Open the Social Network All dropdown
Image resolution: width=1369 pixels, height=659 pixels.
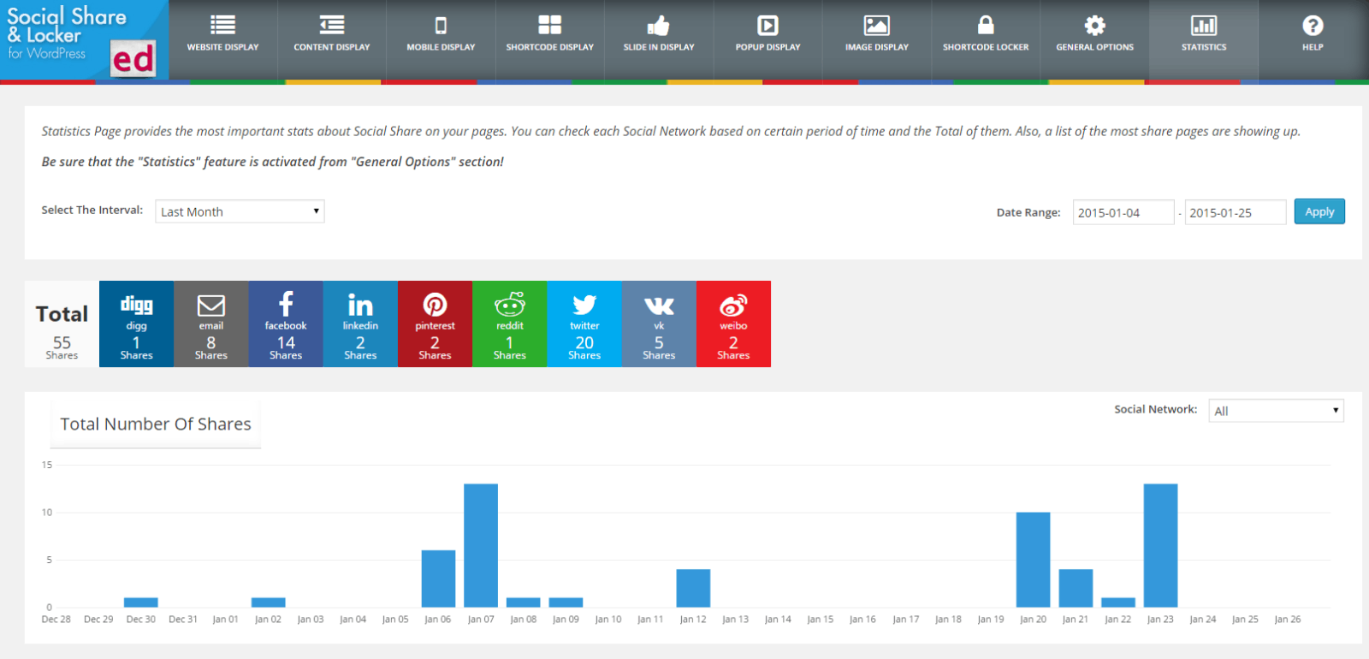point(1276,411)
